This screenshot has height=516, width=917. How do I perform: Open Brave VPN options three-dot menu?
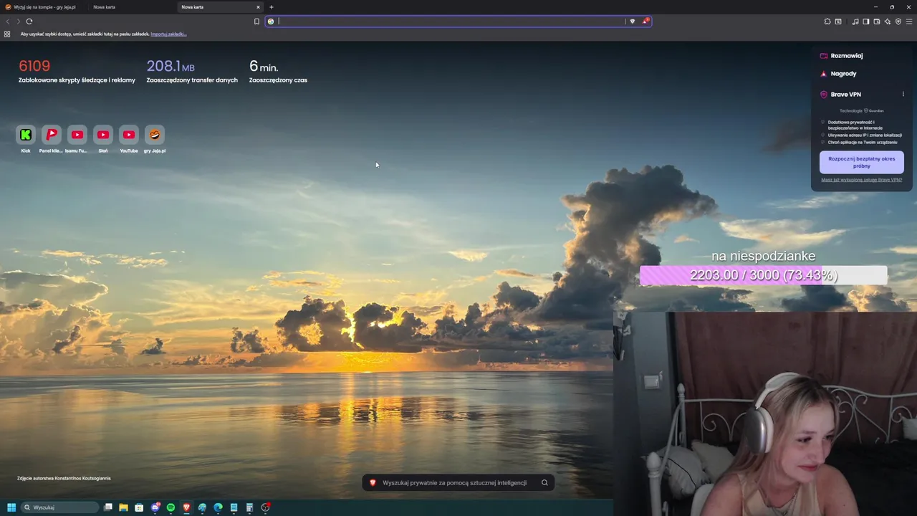[903, 94]
